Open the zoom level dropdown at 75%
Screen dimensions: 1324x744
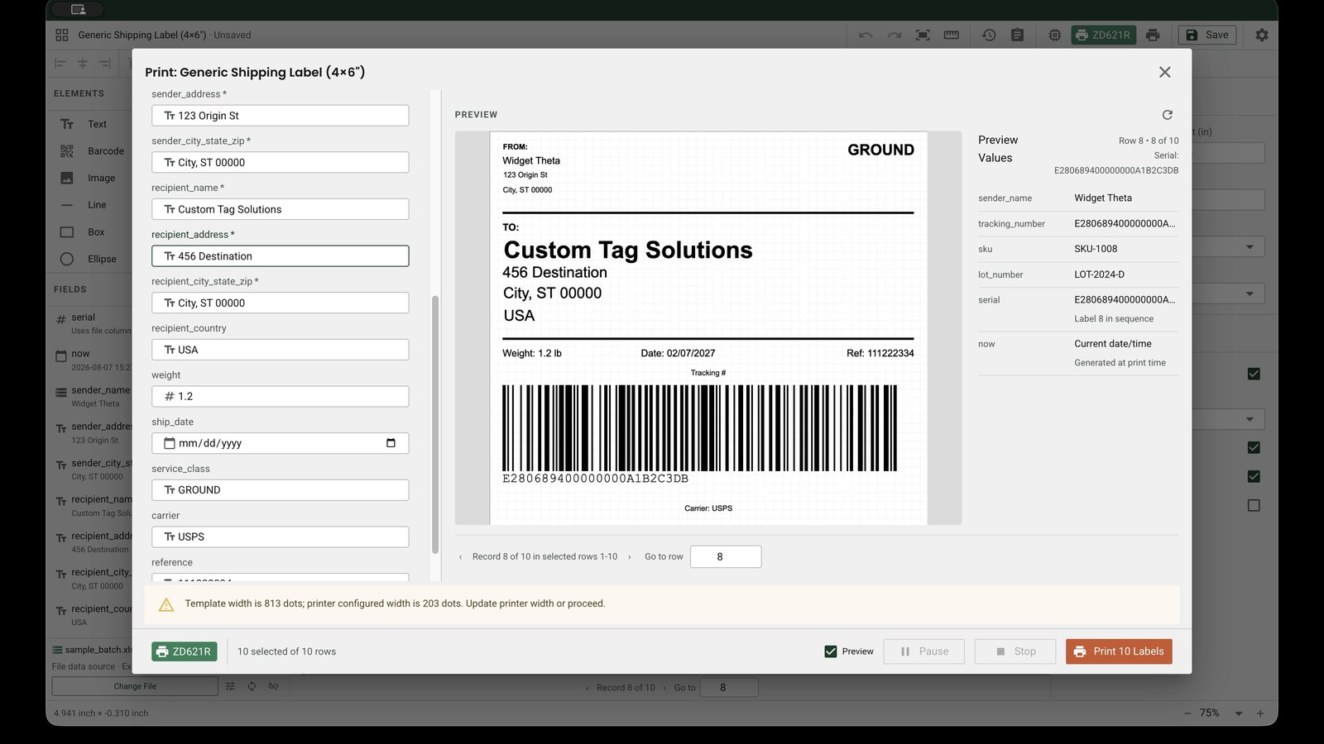(x=1239, y=713)
